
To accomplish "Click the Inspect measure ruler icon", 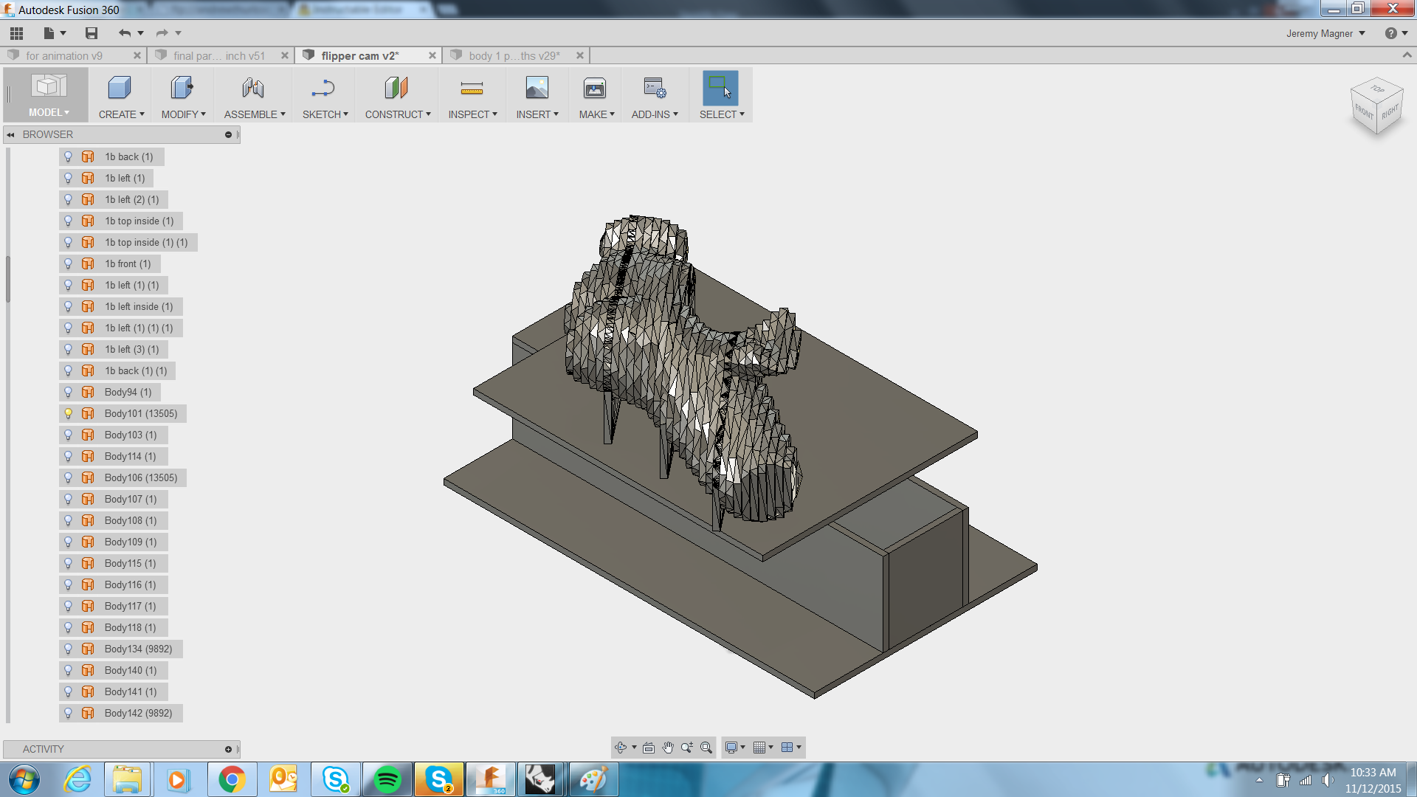I will 472,88.
